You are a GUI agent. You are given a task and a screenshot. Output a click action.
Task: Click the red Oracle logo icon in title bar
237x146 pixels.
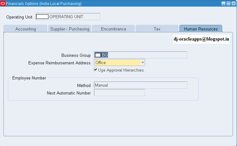(x=3, y=3)
